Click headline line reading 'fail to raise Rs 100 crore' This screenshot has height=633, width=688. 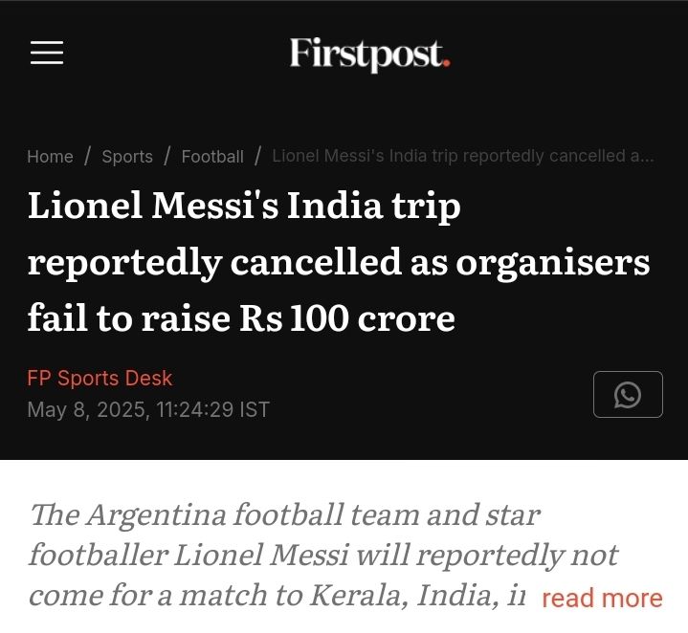click(241, 318)
